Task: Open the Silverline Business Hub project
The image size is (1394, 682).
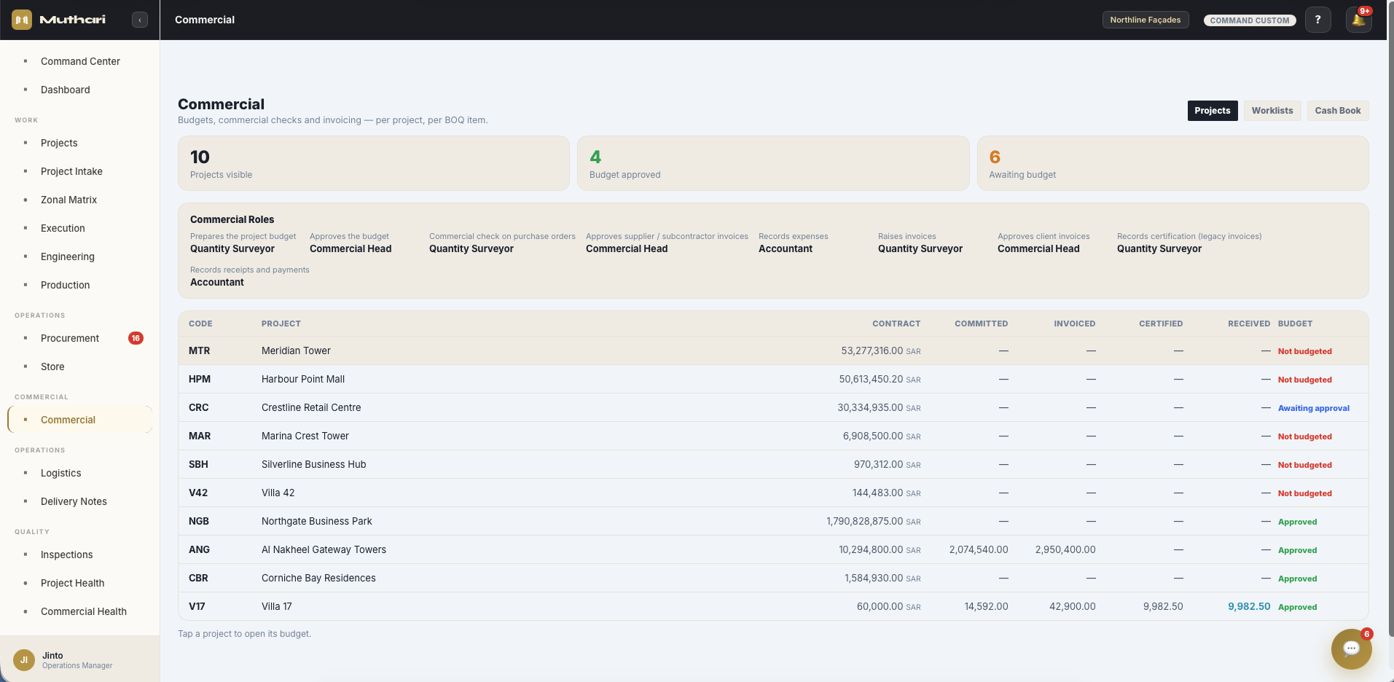Action: pos(773,464)
